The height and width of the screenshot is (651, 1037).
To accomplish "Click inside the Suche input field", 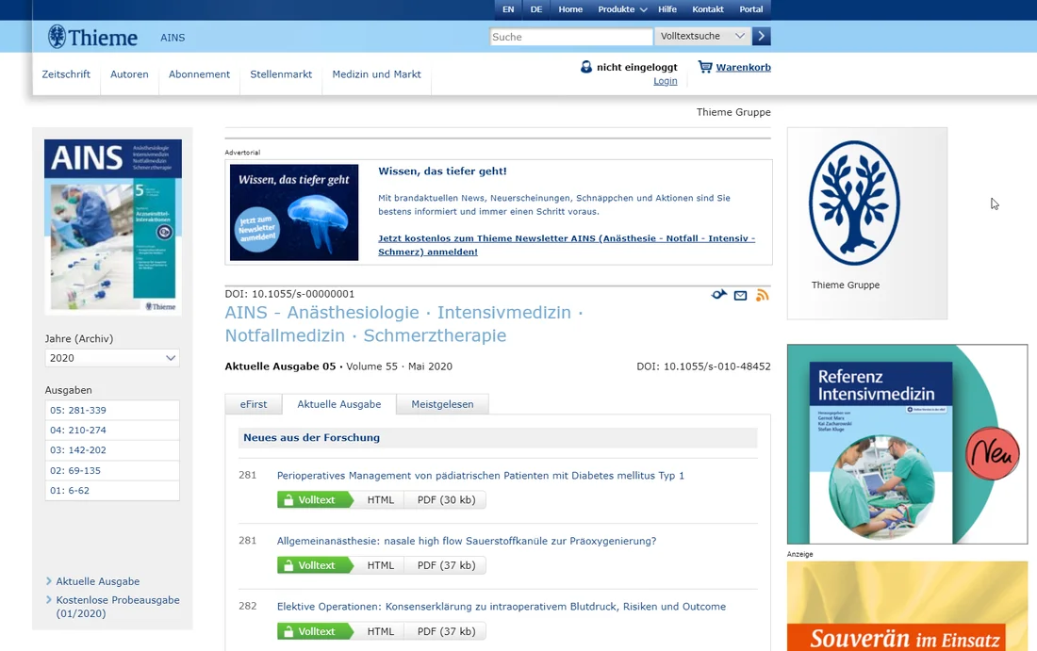I will tap(570, 36).
